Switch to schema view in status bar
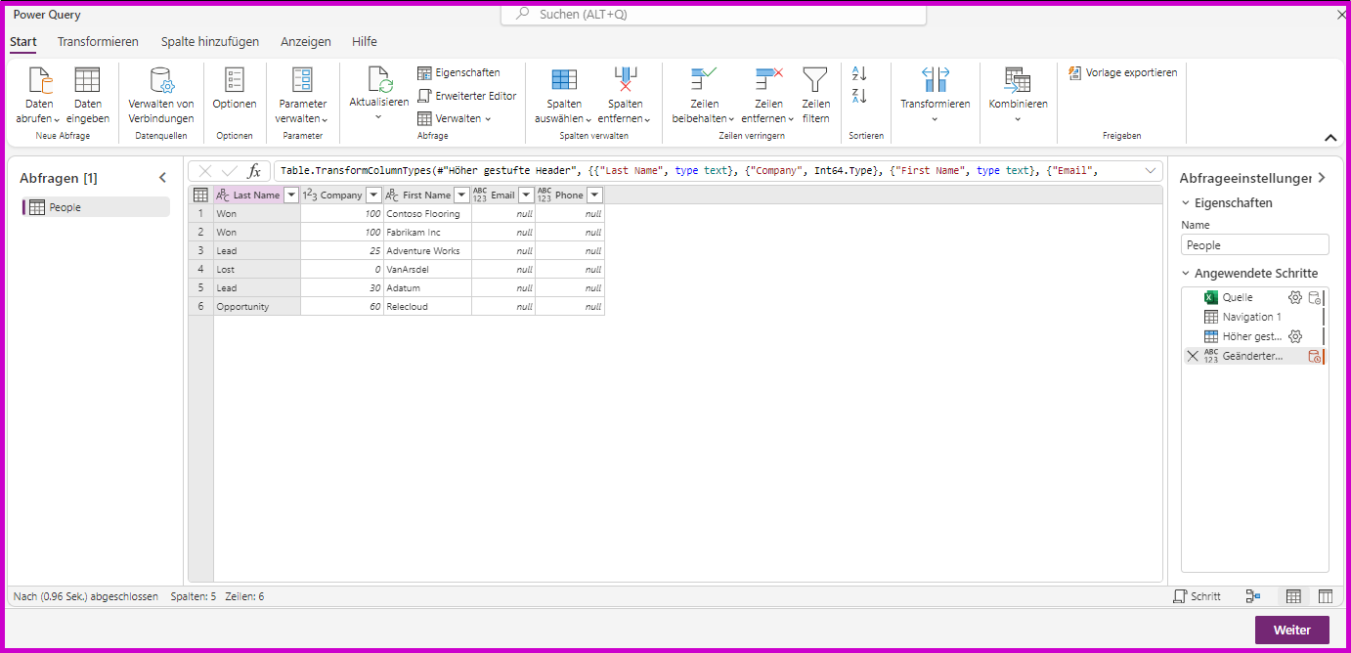 (x=1326, y=596)
